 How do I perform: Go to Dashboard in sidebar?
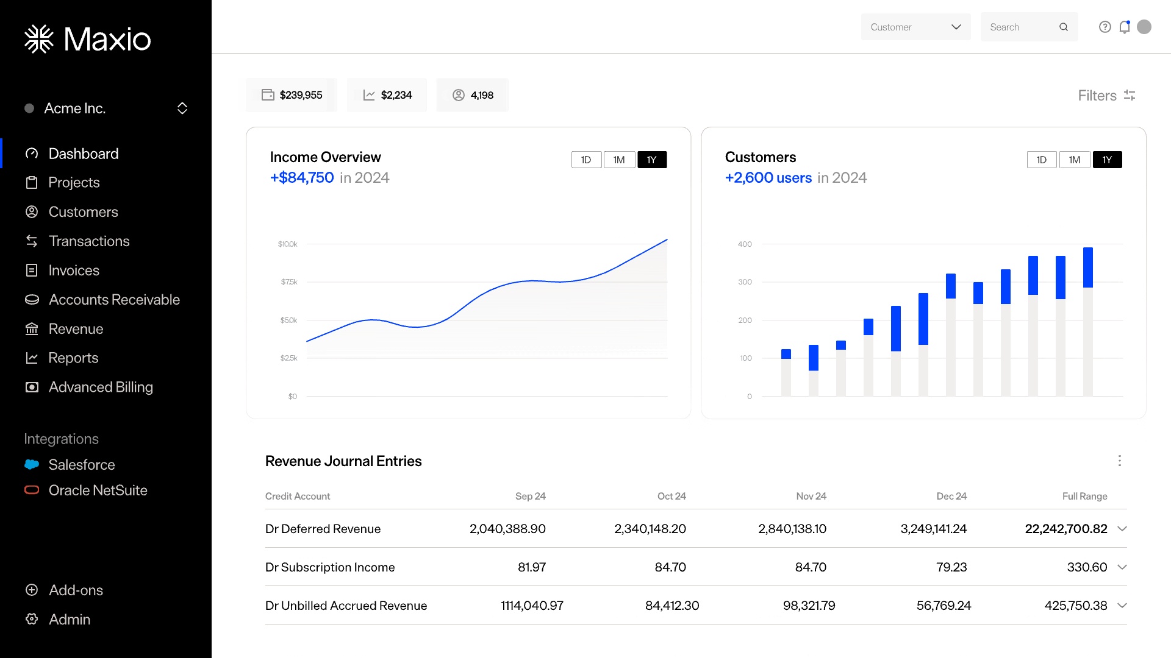pos(84,154)
